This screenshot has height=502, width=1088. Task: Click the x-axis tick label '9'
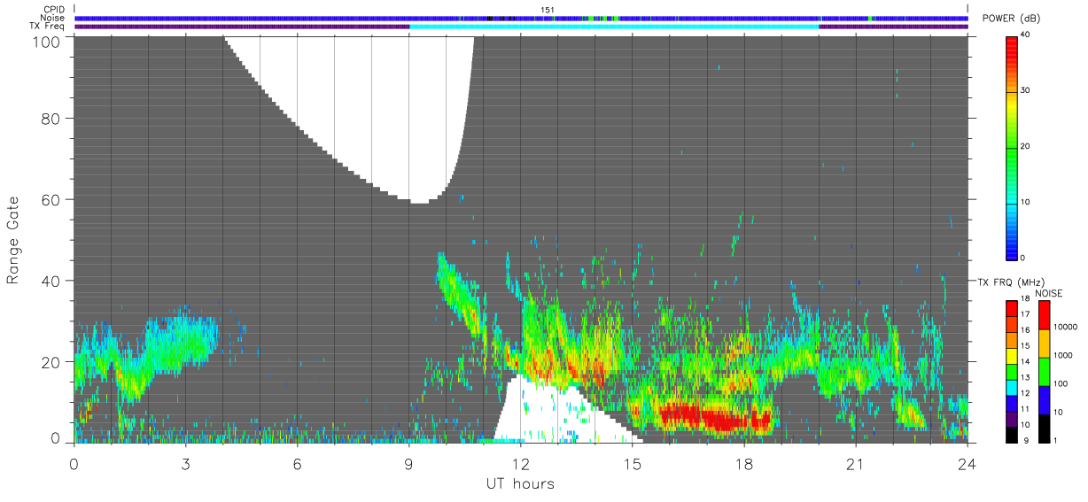click(x=408, y=464)
